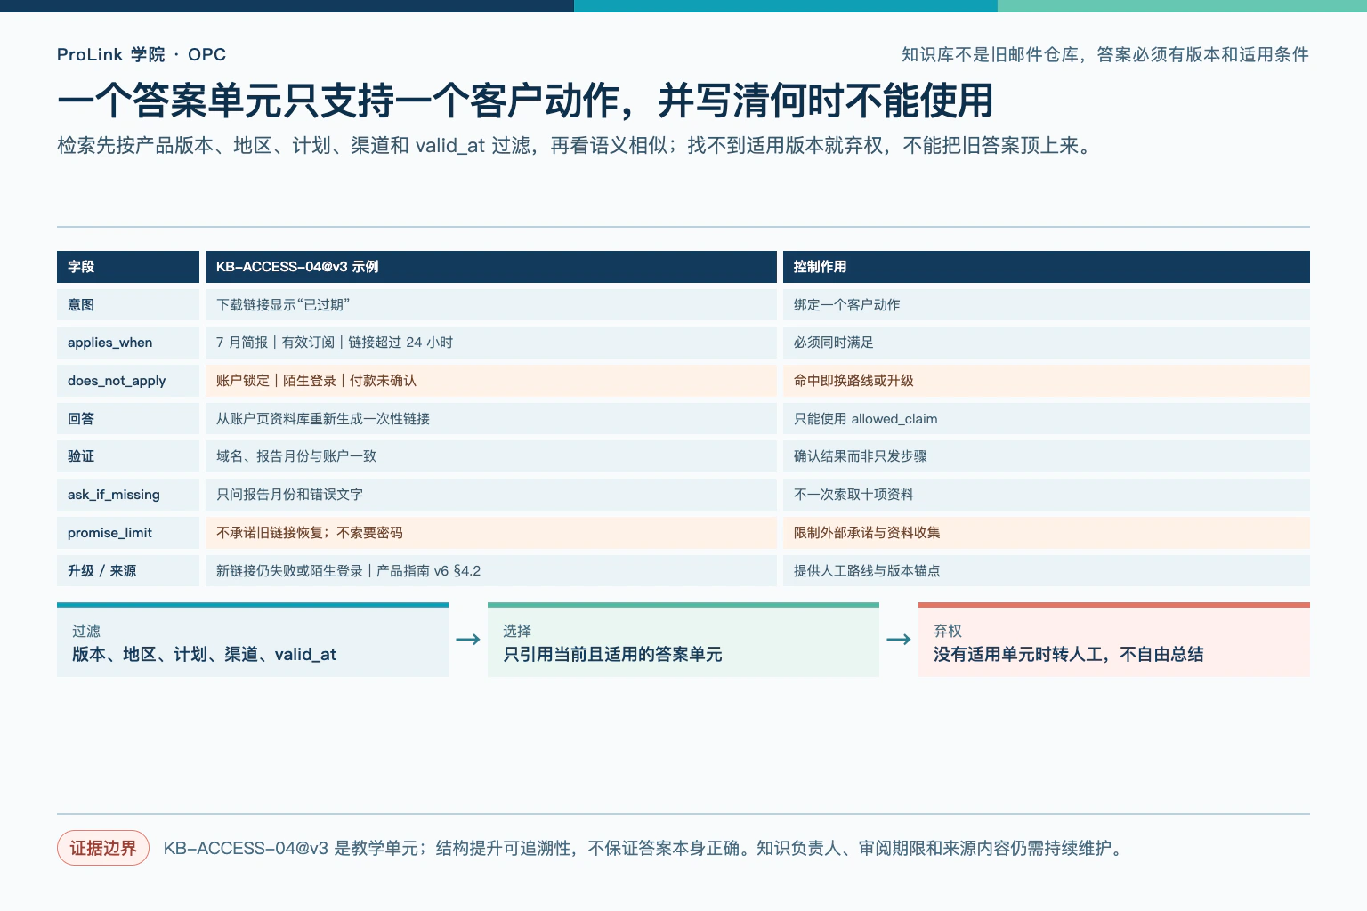The height and width of the screenshot is (911, 1367).
Task: Click the cell '账户锁定｜陌生登录｜付款未确认'
Action: coord(491,381)
